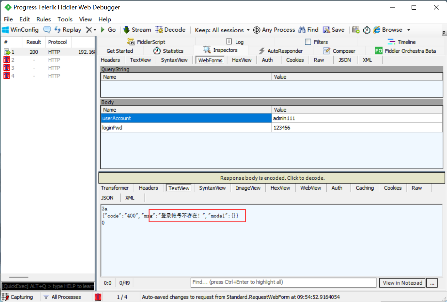
Task: Click the ellipsis button beside View in Notepad
Action: 432,283
